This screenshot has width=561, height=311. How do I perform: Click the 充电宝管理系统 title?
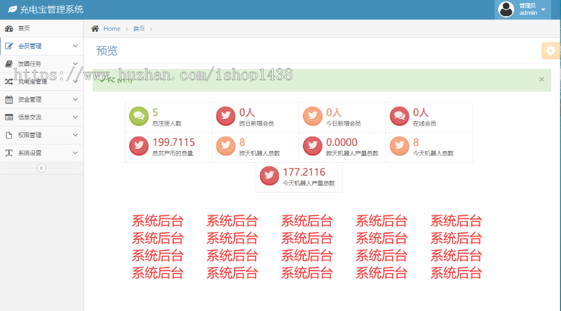pyautogui.click(x=52, y=10)
